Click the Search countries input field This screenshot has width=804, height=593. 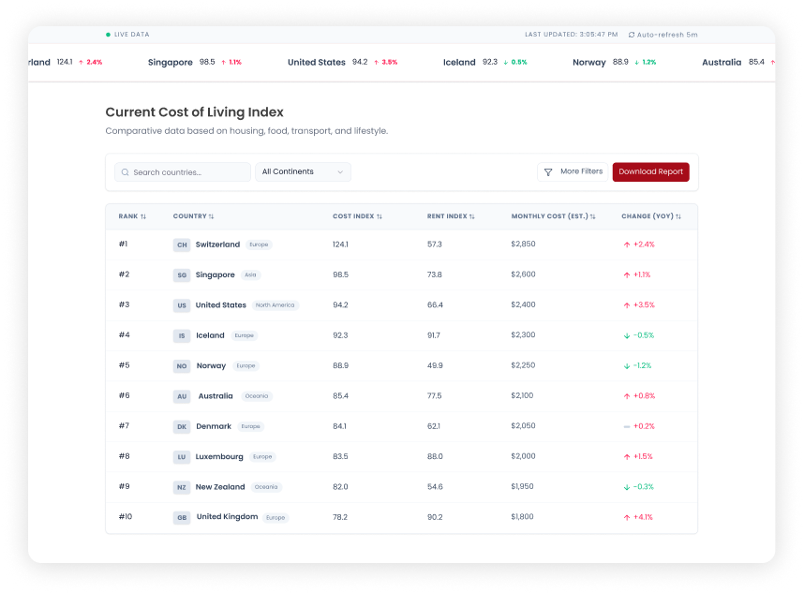click(182, 172)
